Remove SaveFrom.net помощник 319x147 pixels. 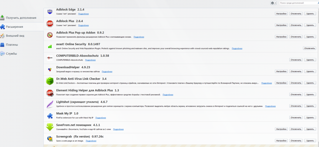point(310,129)
